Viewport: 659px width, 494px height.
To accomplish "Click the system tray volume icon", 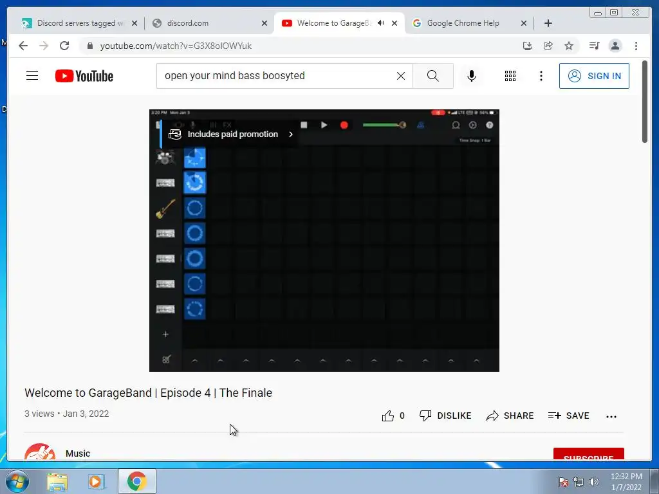I will [x=594, y=481].
